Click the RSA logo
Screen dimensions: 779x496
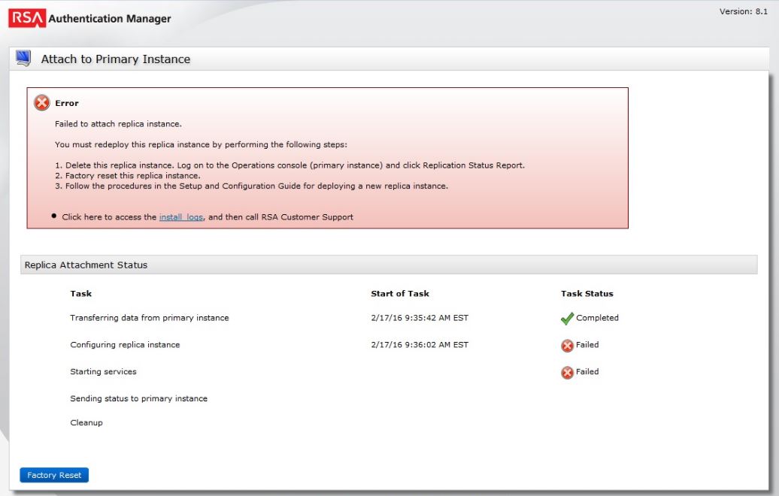click(x=27, y=18)
